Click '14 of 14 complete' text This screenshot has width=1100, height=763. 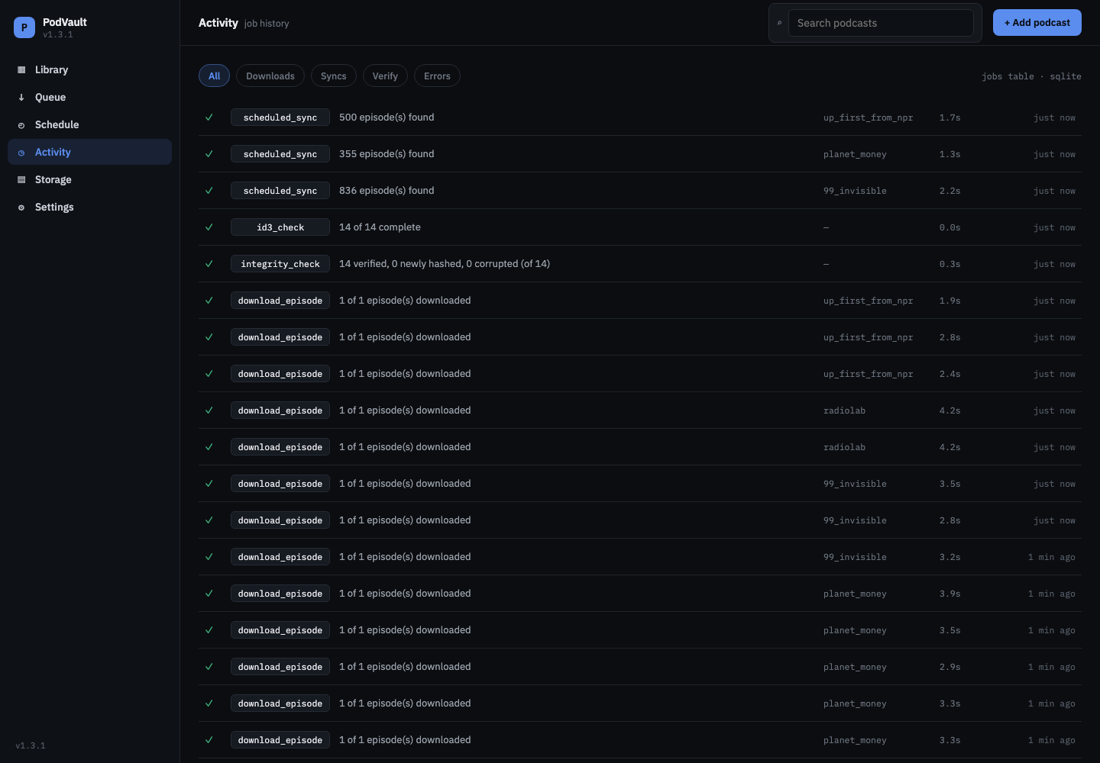click(x=380, y=227)
